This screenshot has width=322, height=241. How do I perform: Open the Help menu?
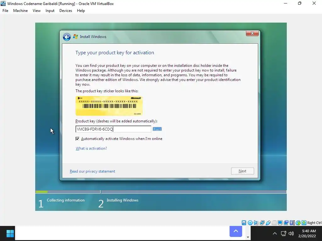click(81, 11)
